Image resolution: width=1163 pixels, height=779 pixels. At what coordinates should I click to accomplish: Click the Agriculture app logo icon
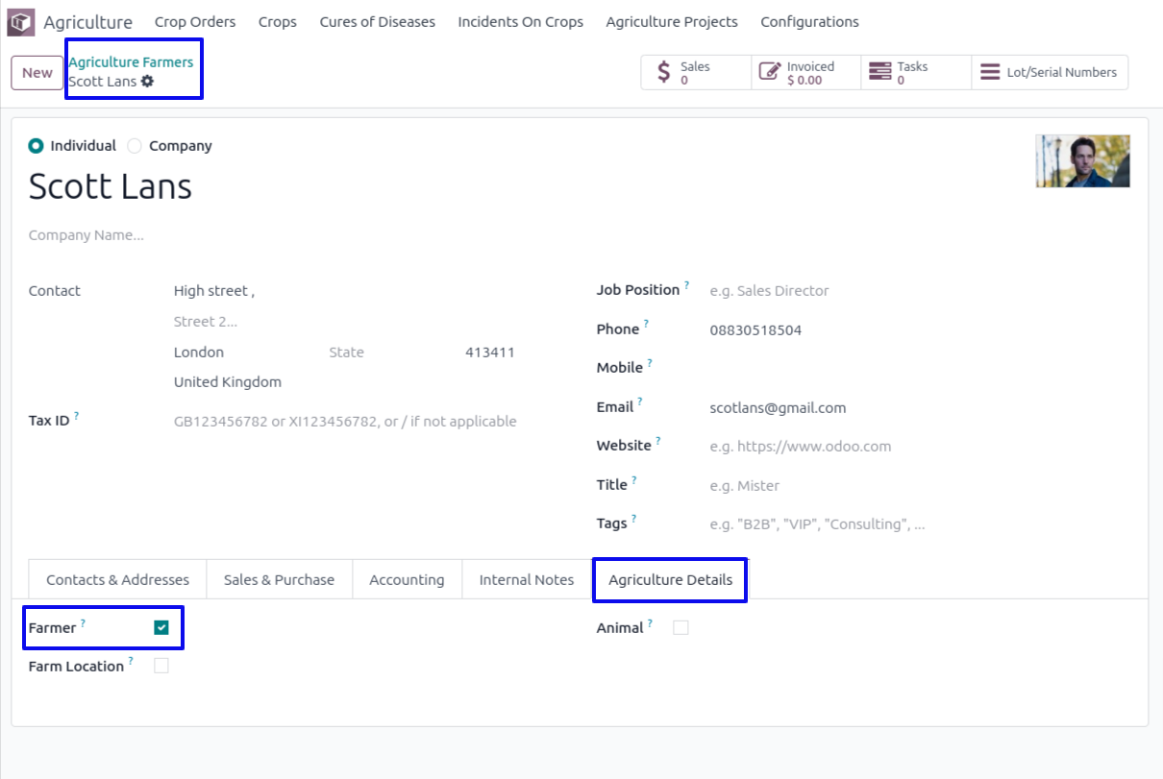point(20,22)
